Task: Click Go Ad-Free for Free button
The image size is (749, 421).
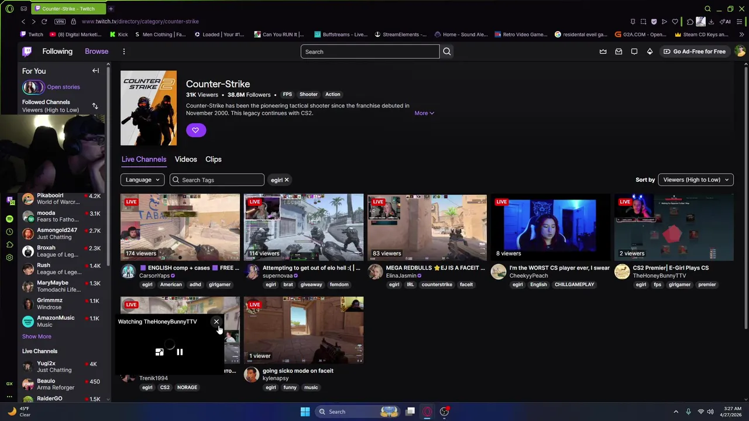Action: [695, 51]
